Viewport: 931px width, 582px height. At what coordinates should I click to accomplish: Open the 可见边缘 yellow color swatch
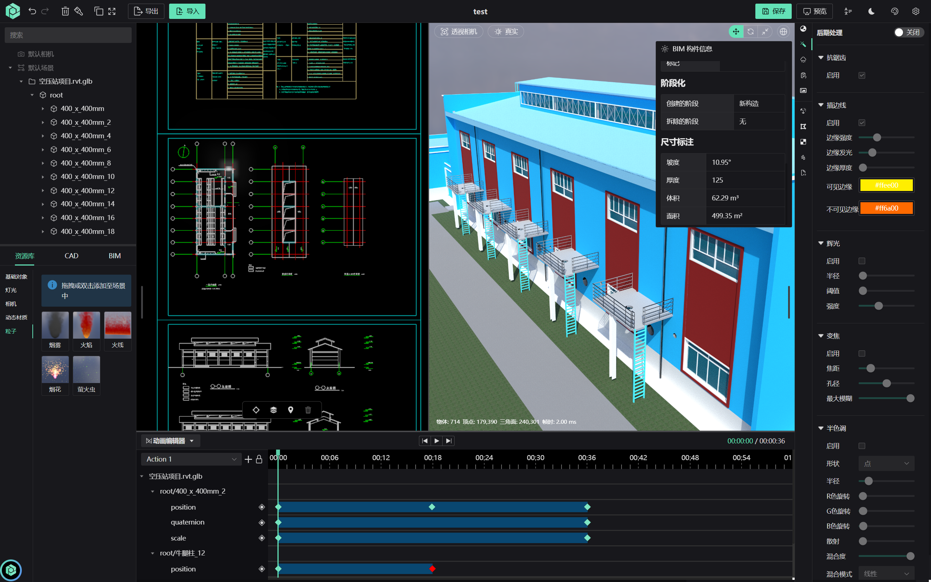[886, 186]
